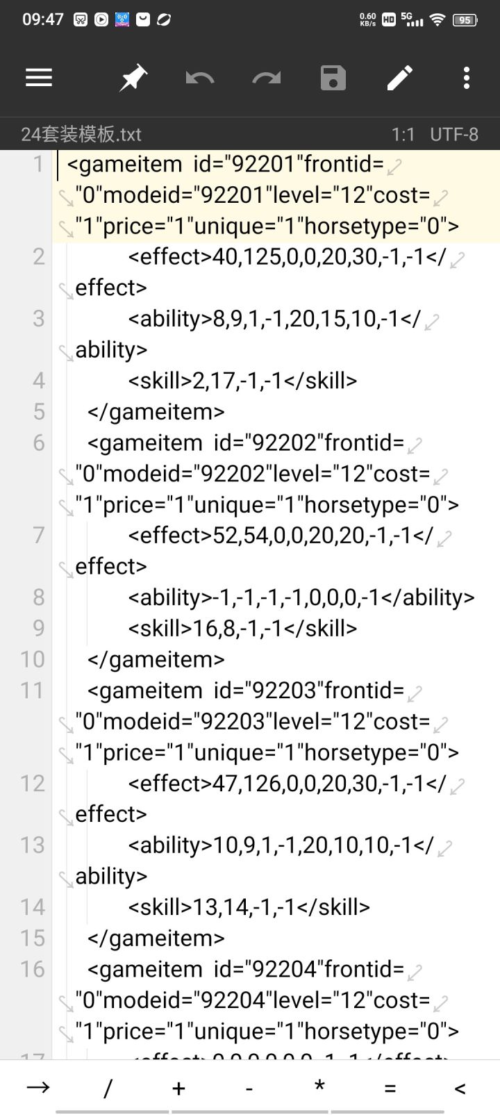Insert slash symbol from shortcut bar
The image size is (500, 1115).
108,1088
